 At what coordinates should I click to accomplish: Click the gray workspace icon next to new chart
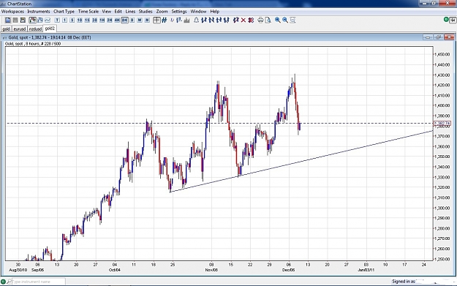point(15,20)
